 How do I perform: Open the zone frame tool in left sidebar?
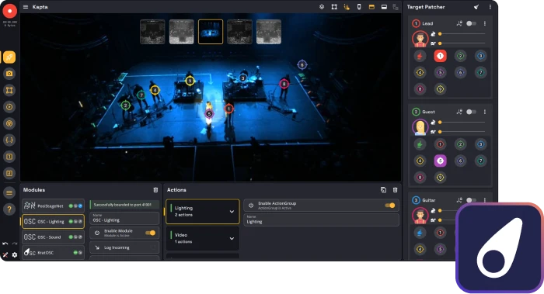(9, 91)
